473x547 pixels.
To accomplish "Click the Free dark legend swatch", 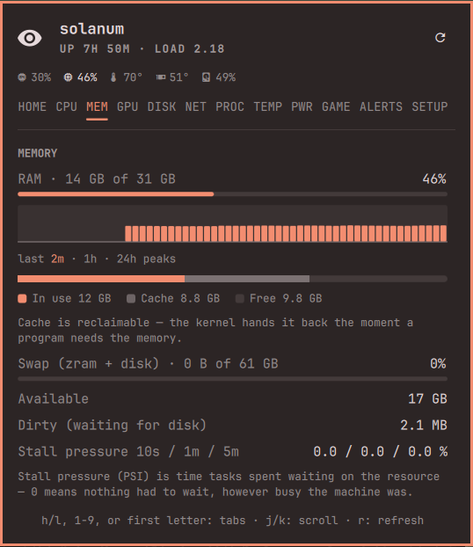I will [240, 299].
